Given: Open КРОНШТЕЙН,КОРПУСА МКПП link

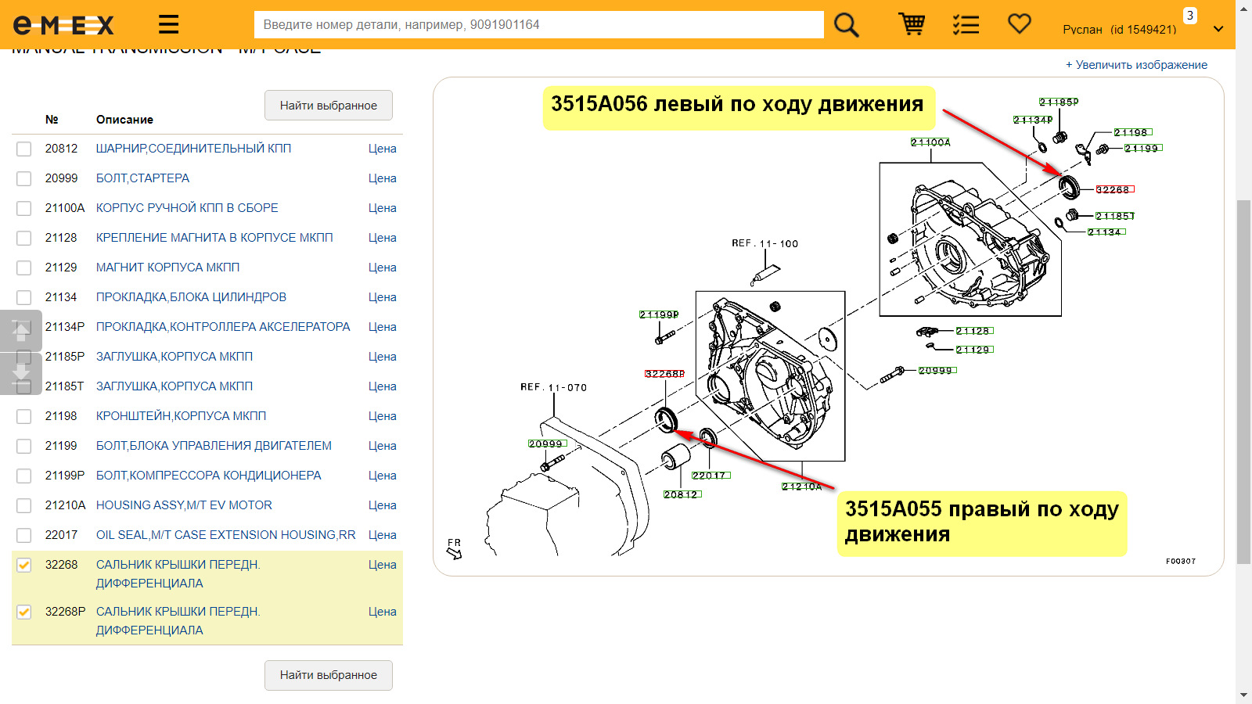Looking at the screenshot, I should (181, 416).
